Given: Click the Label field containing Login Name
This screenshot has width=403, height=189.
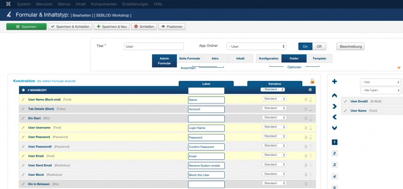Looking at the screenshot, I should pyautogui.click(x=206, y=128).
